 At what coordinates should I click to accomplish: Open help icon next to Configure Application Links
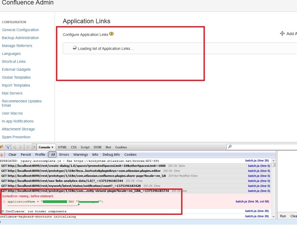click(111, 34)
